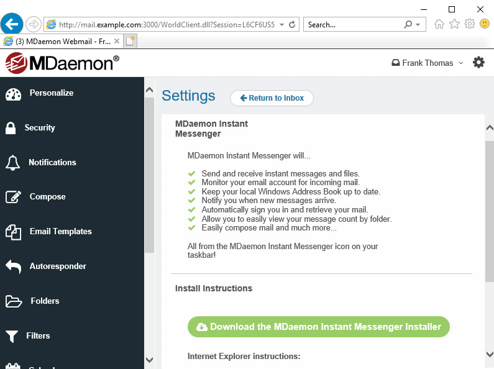Click 'Automatically sign you in' line

tap(285, 210)
